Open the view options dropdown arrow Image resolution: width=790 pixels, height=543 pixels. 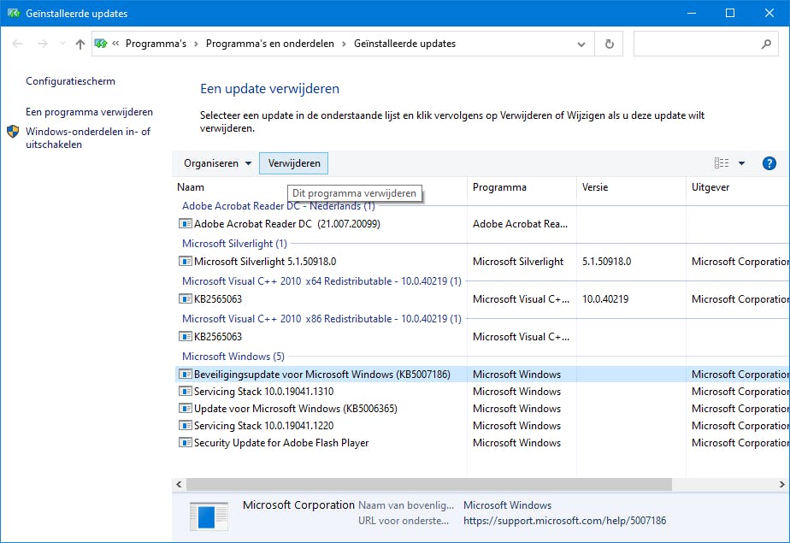(741, 163)
